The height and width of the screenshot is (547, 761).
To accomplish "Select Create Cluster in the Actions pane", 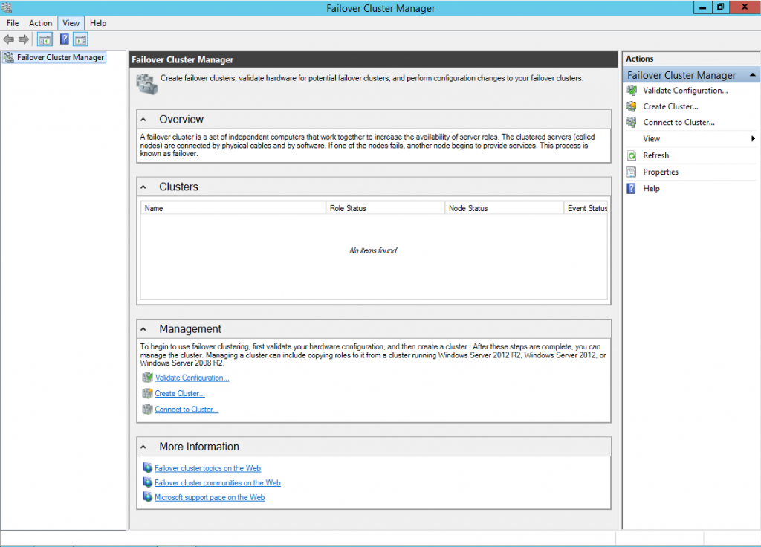I will pyautogui.click(x=670, y=106).
